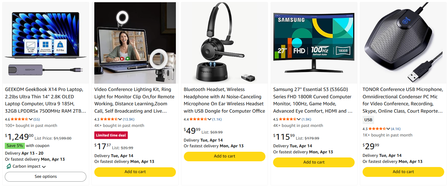This screenshot has width=448, height=188.
Task: Add the TONOR microphone to cart
Action: click(403, 172)
